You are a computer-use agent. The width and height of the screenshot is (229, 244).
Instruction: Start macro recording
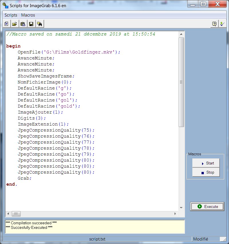(206, 163)
